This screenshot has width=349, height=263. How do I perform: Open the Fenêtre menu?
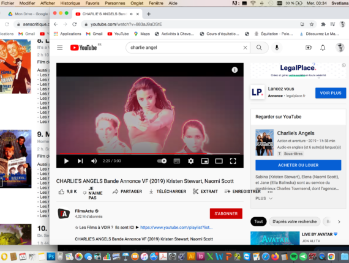click(156, 3)
